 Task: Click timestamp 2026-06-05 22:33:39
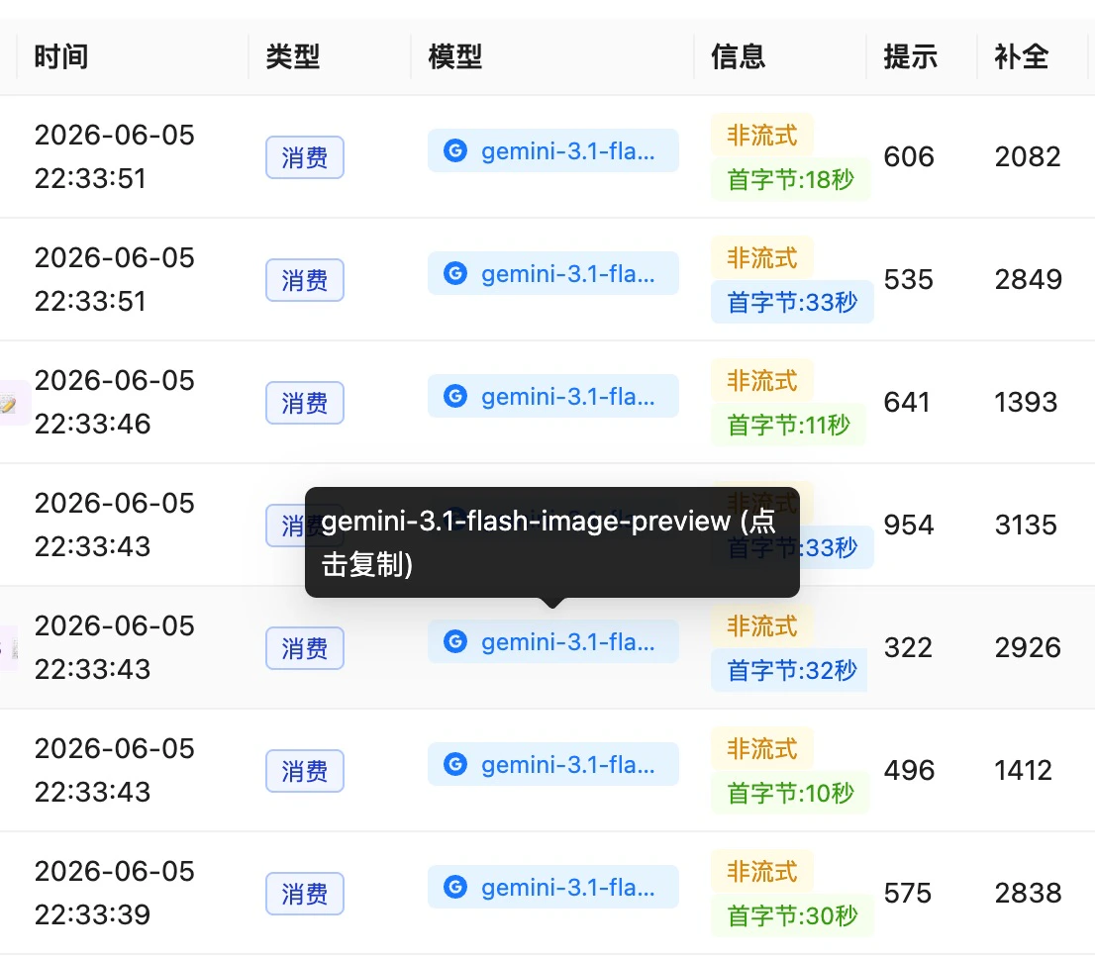click(115, 893)
